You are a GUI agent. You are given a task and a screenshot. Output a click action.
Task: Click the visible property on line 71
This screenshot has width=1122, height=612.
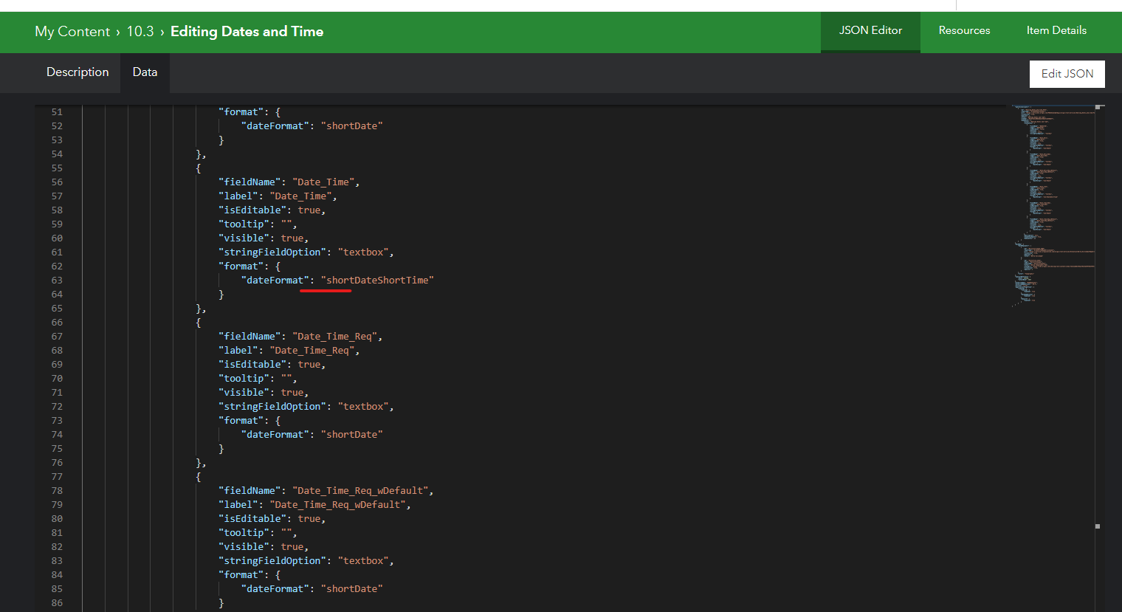244,392
